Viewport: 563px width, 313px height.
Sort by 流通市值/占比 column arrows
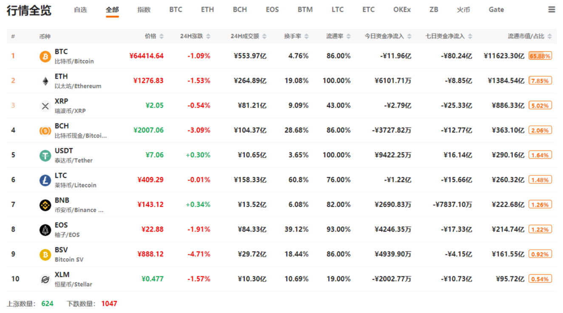[x=549, y=37]
